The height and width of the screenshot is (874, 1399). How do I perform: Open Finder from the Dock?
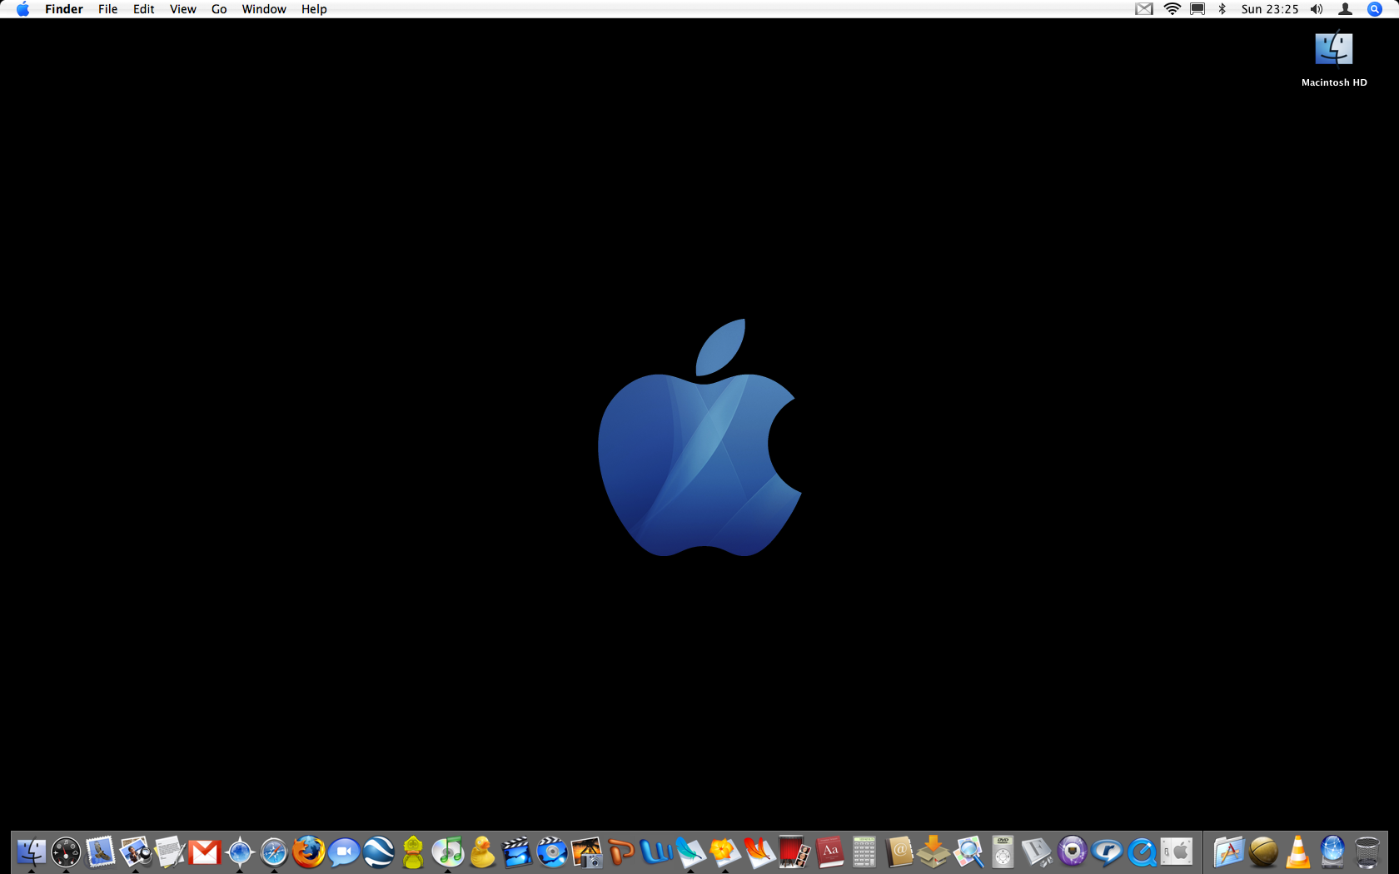coord(31,852)
